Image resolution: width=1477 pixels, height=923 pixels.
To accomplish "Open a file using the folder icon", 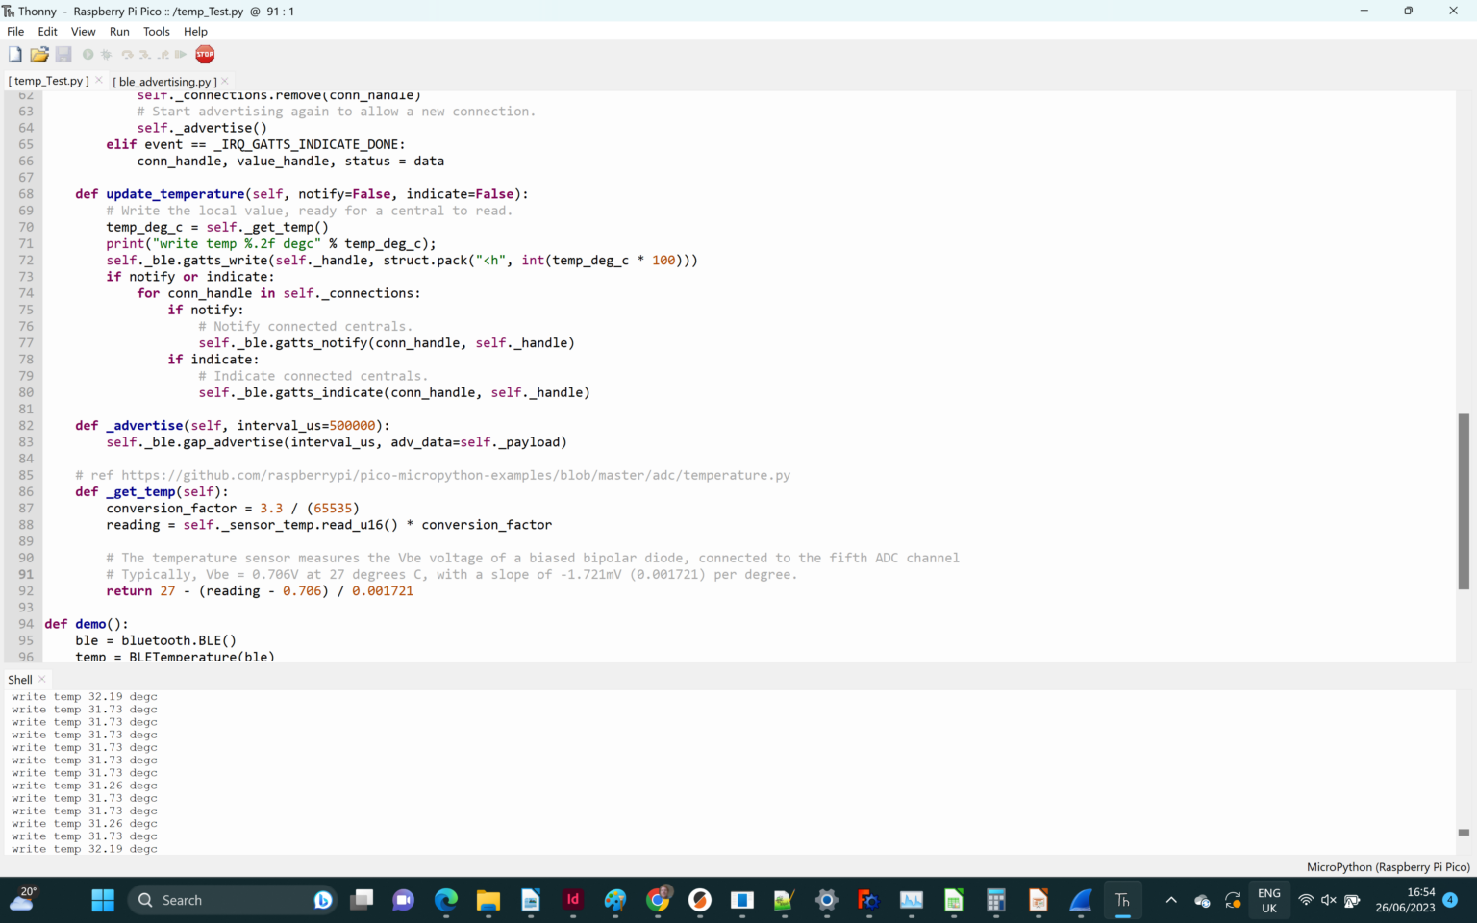I will click(39, 55).
